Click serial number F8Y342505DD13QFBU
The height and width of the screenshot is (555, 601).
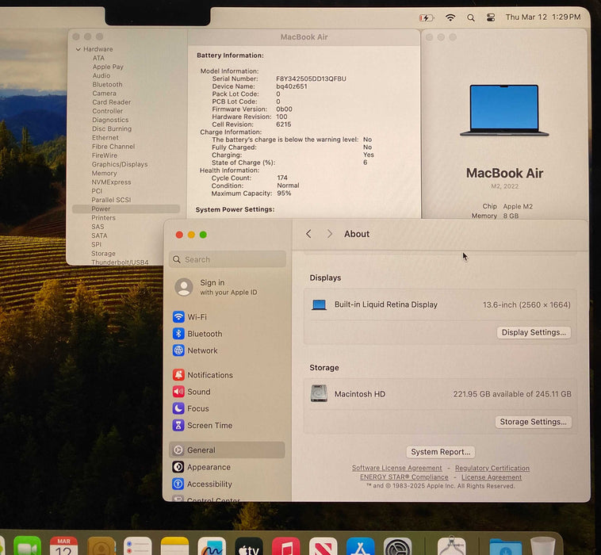(x=311, y=78)
